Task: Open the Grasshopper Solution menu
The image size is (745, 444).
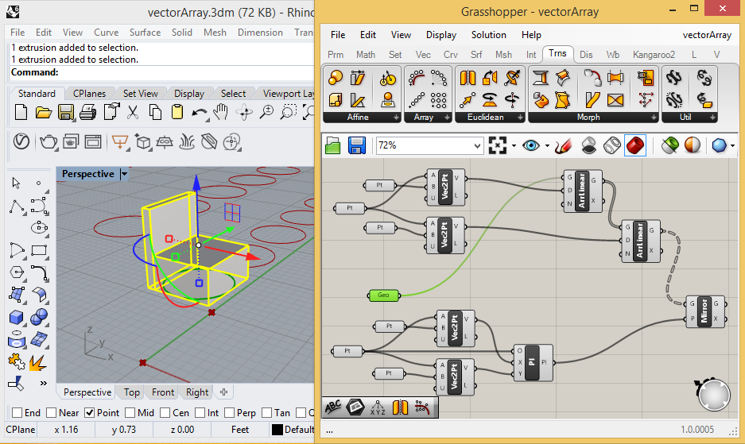Action: 488,35
